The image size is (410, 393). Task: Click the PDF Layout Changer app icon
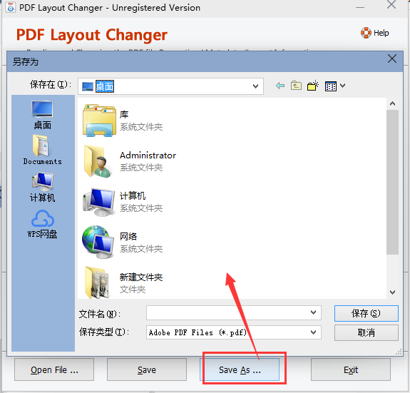point(11,7)
